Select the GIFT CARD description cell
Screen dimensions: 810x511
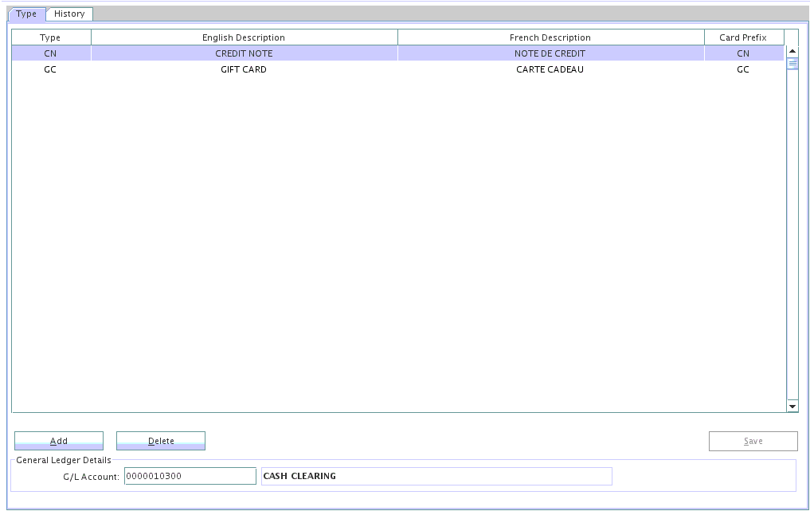point(244,69)
